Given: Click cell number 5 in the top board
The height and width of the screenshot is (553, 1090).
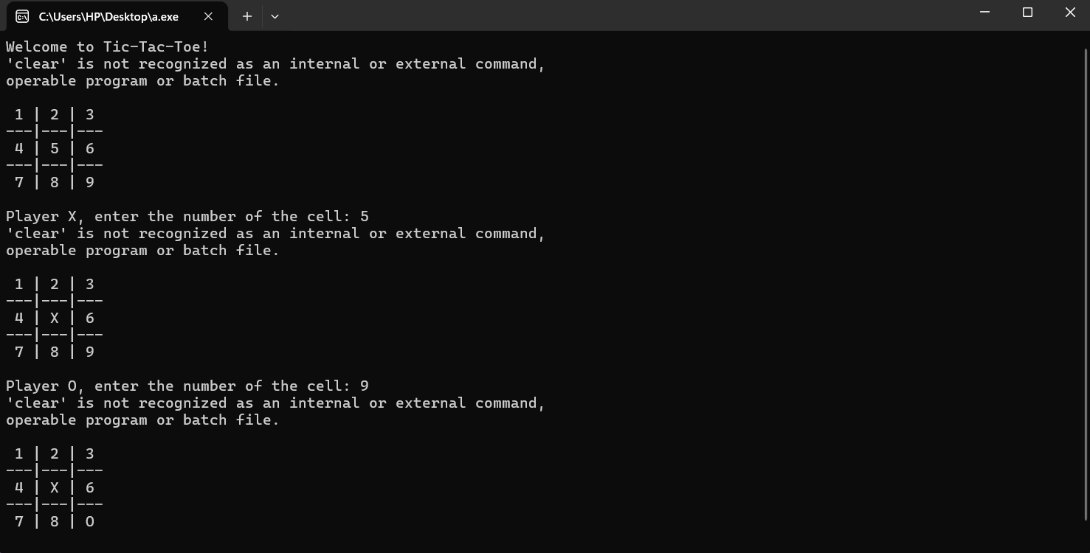Looking at the screenshot, I should [x=55, y=149].
